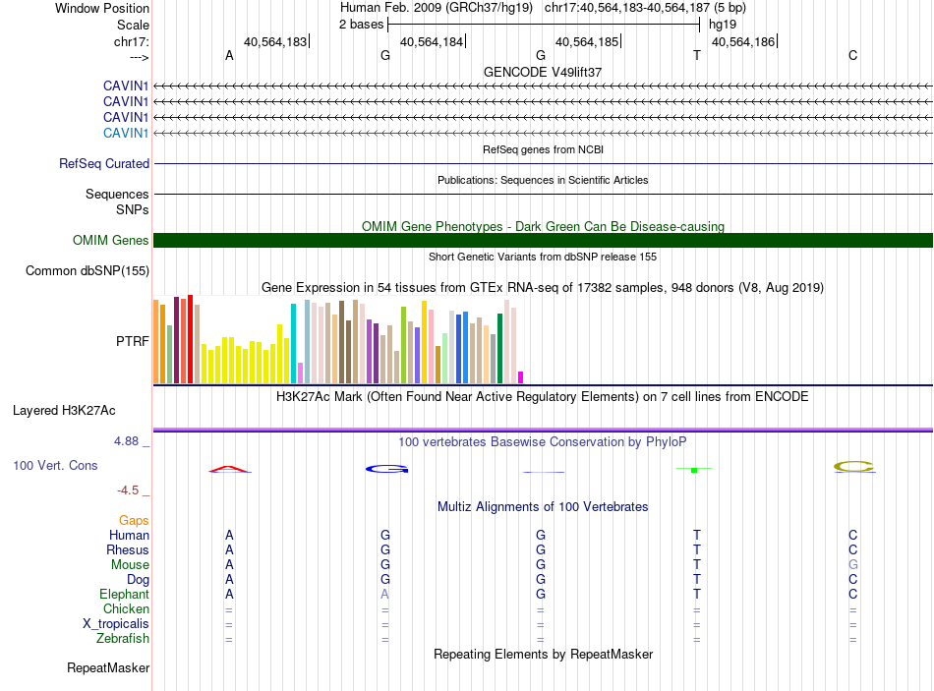This screenshot has height=691, width=934.
Task: Open the RefSeq Curated track label
Action: coord(103,163)
